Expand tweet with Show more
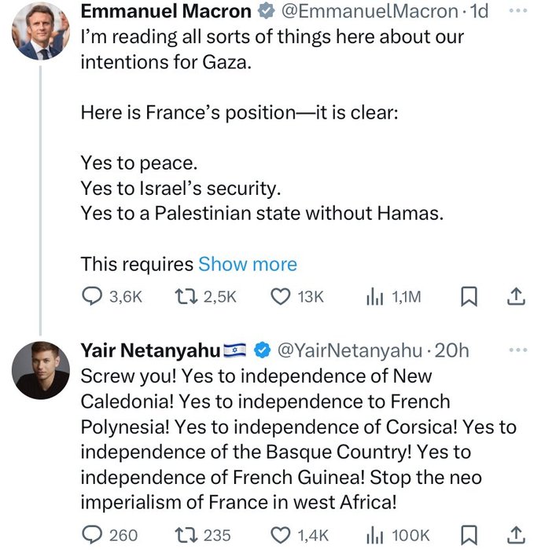This screenshot has height=550, width=541. click(x=248, y=264)
